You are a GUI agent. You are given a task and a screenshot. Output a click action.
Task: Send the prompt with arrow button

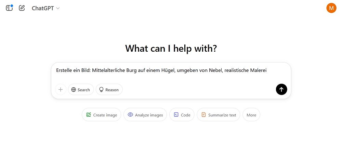[281, 90]
